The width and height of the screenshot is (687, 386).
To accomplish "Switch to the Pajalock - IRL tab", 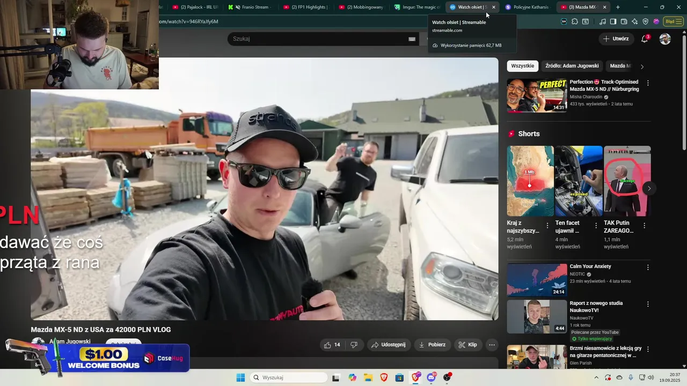I will (195, 7).
